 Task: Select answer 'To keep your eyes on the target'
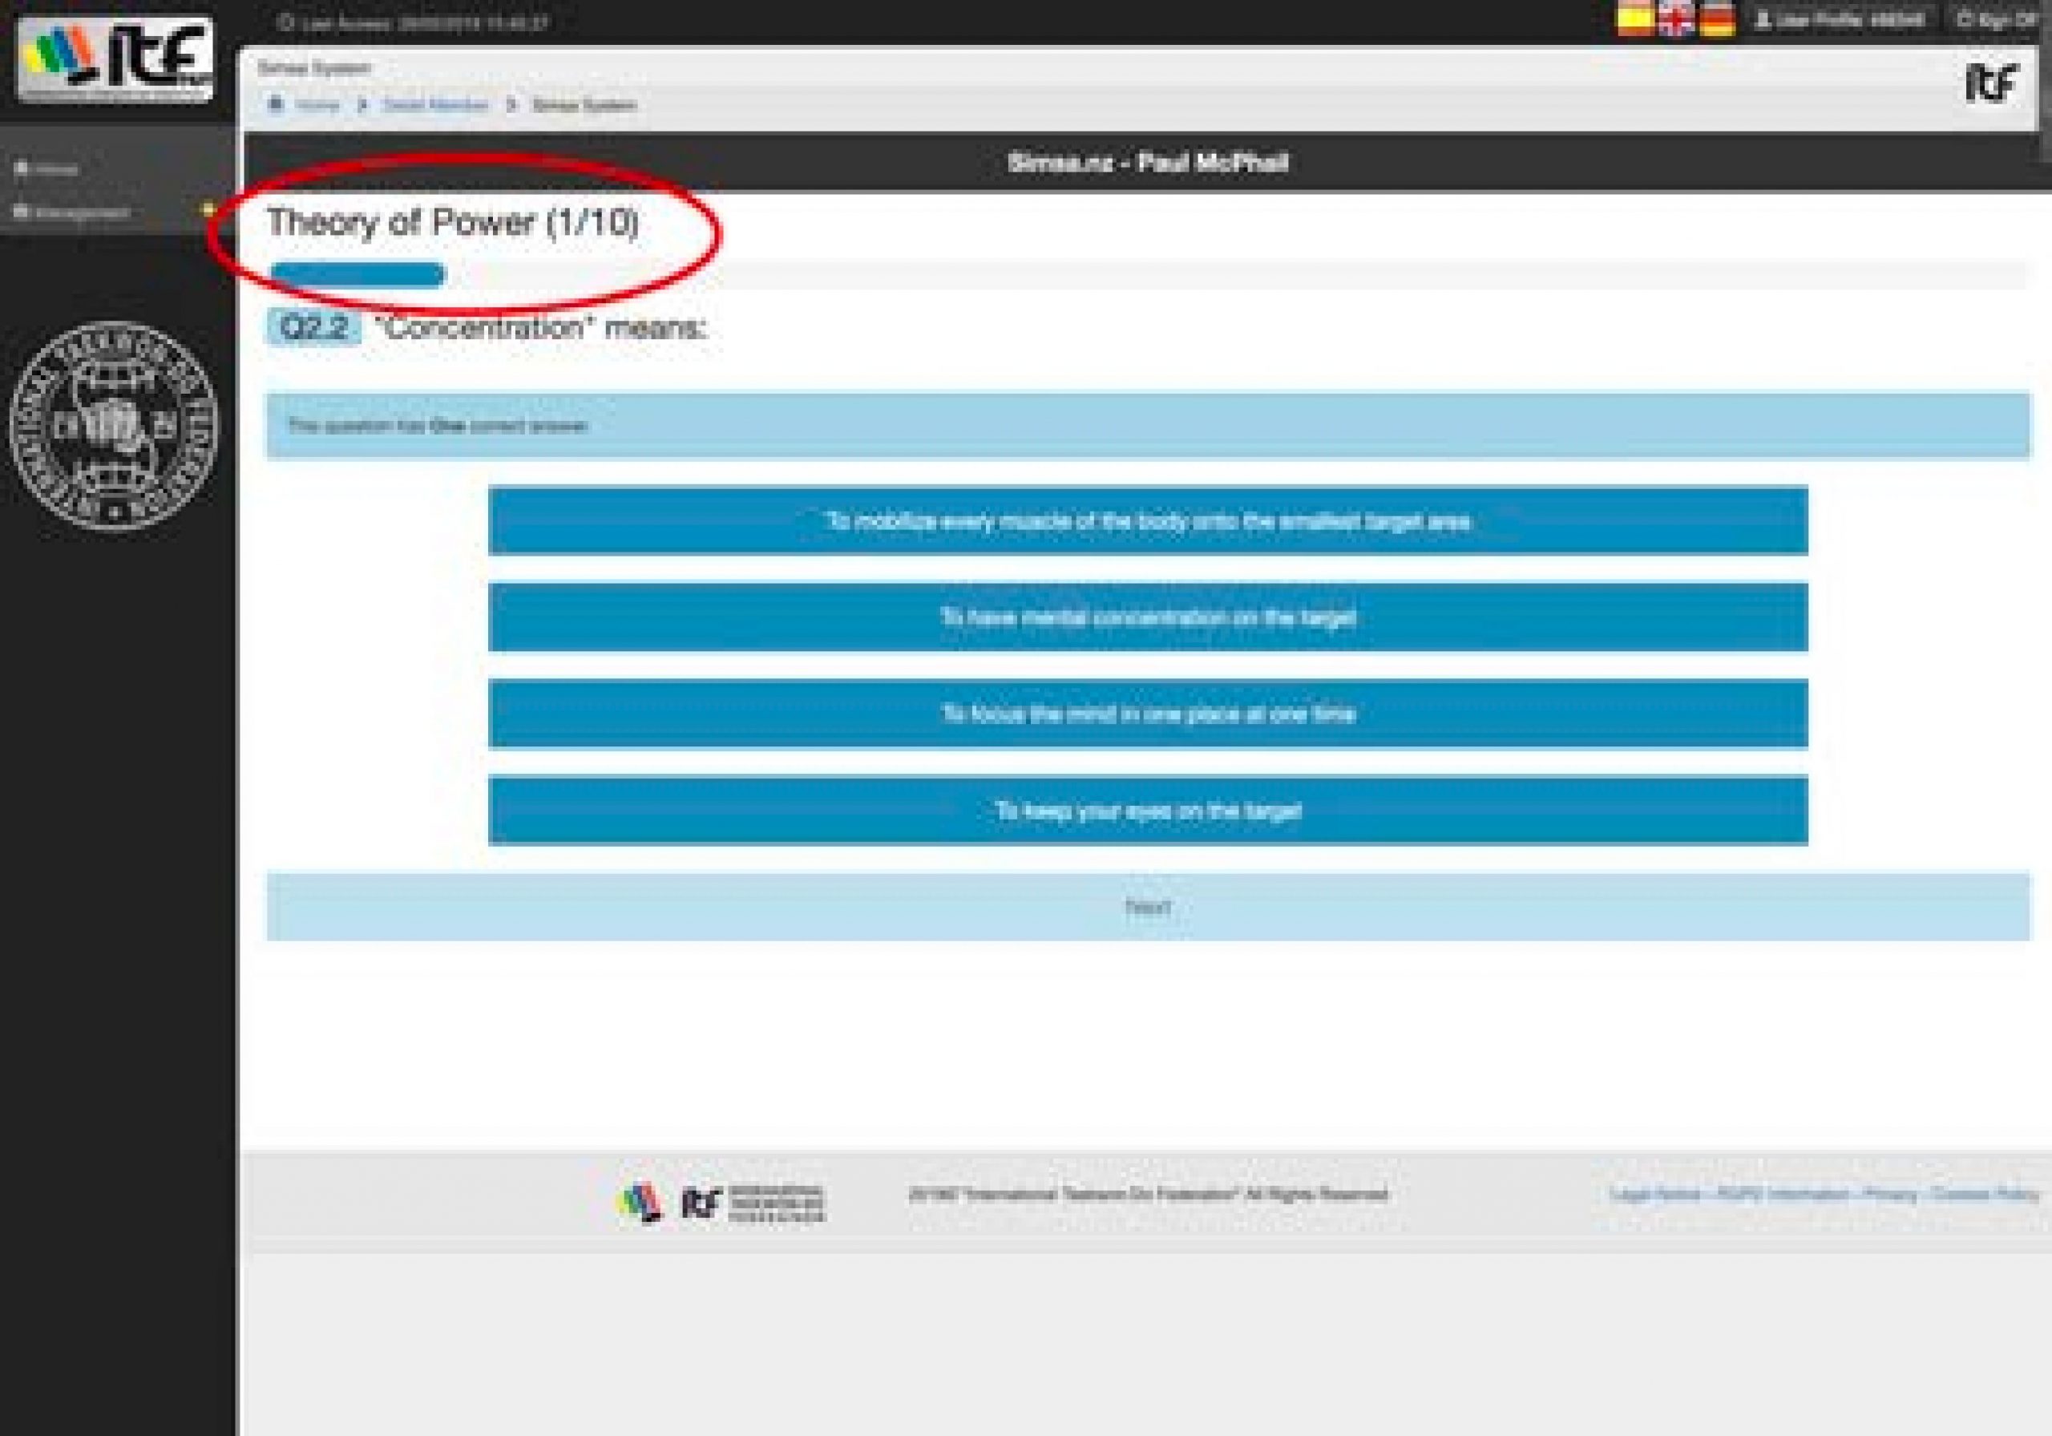click(x=1148, y=811)
